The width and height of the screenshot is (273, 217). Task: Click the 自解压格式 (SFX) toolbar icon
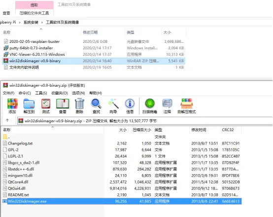(x=186, y=104)
